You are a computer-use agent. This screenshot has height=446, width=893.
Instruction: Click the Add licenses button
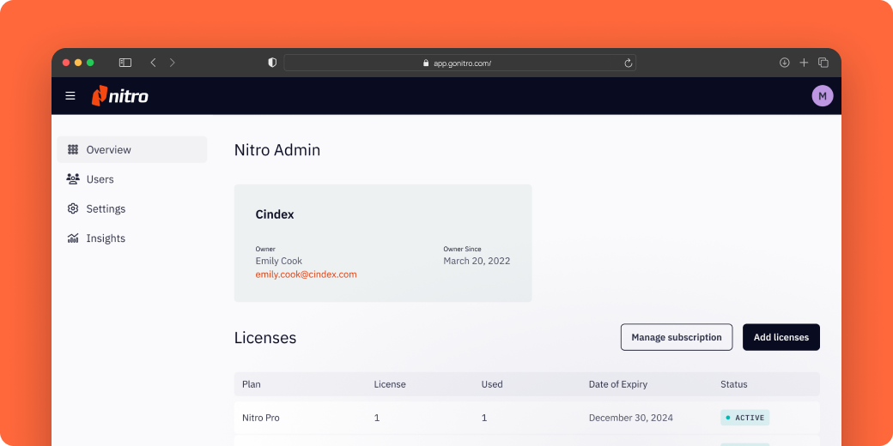pos(781,337)
